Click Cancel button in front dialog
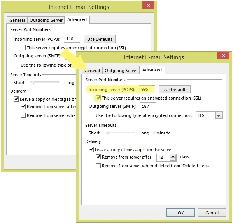Screen dimensions: 233x224 click(x=212, y=213)
